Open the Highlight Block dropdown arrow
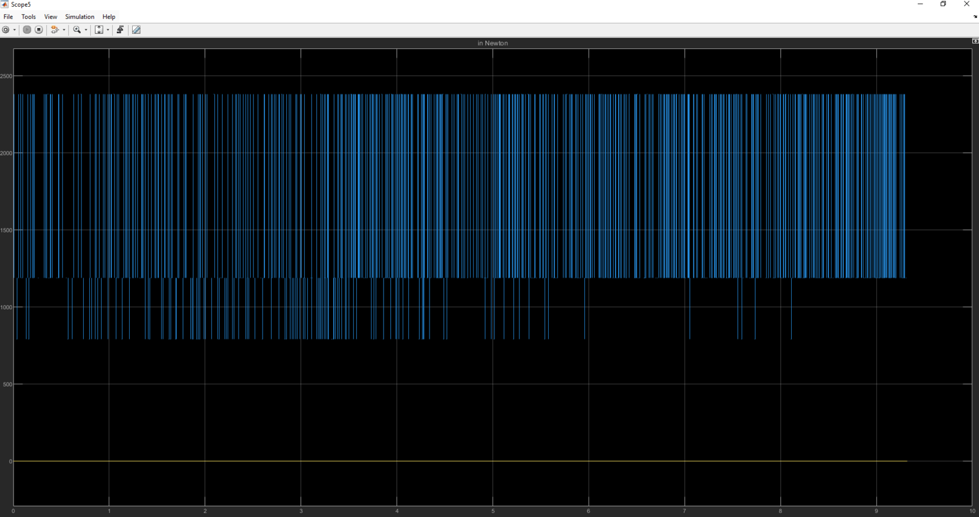Viewport: 979px width, 517px height. 64,29
